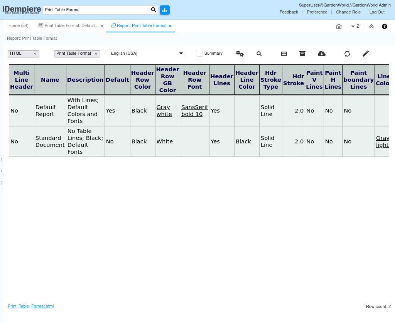Click the report find magnifier icon
This screenshot has width=395, height=323.
click(x=259, y=54)
